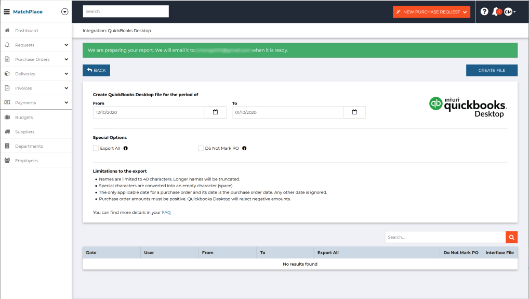Open the notifications bell icon
Screen dimensions: 529x299
coord(496,12)
